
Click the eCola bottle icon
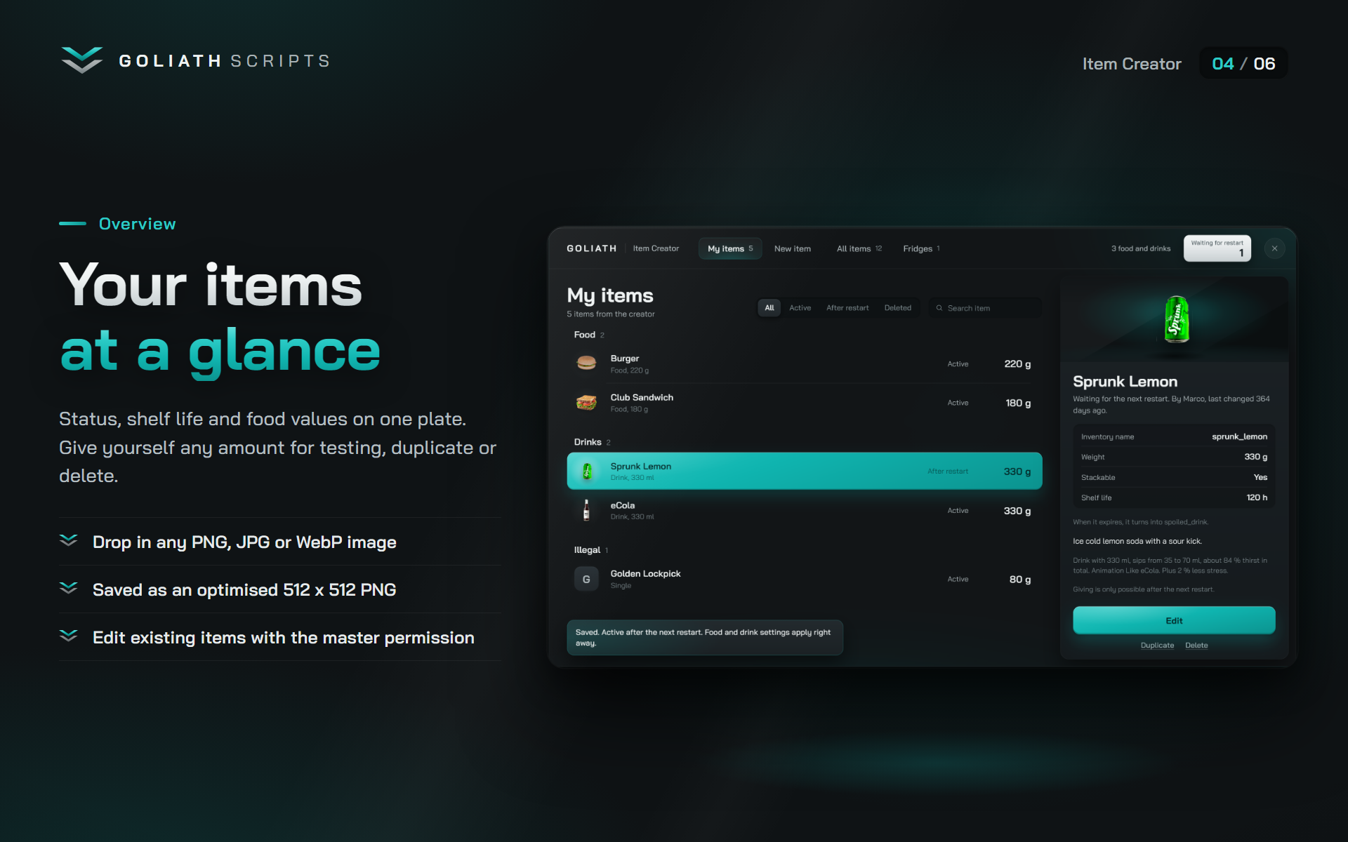(586, 510)
